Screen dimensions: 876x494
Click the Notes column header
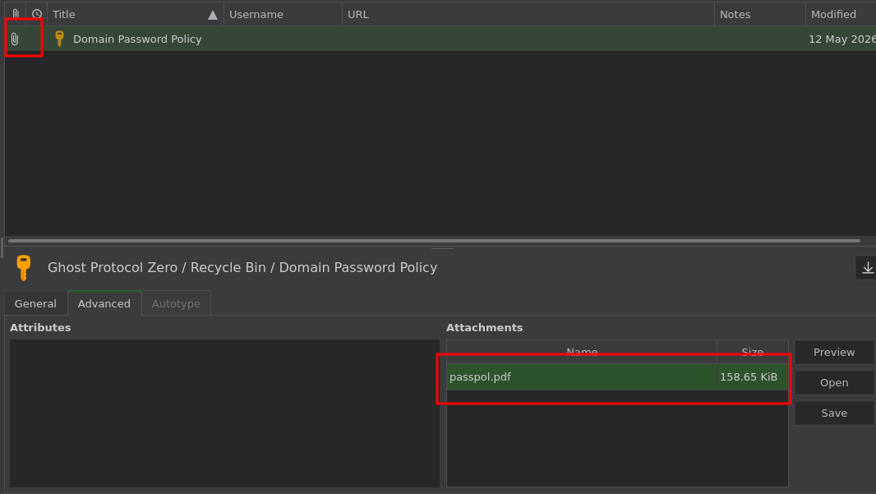pos(760,14)
